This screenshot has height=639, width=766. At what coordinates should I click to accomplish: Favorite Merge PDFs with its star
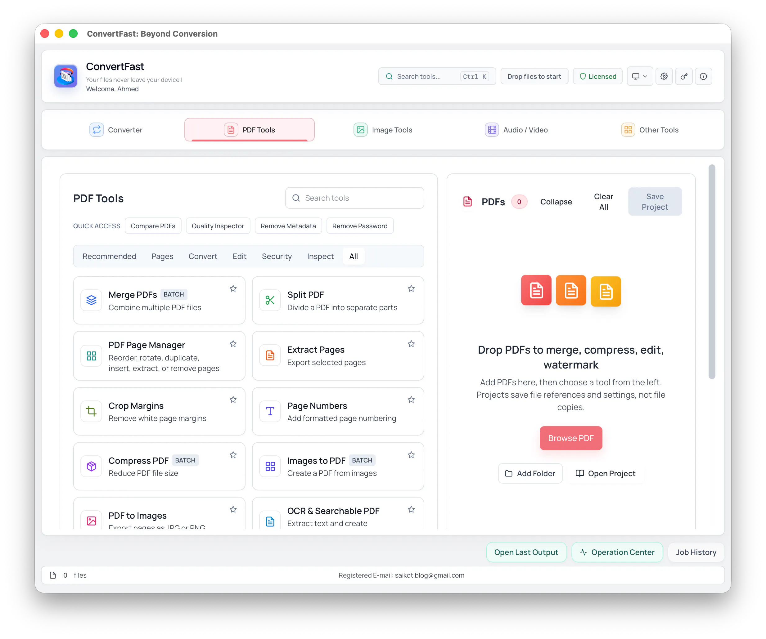233,289
